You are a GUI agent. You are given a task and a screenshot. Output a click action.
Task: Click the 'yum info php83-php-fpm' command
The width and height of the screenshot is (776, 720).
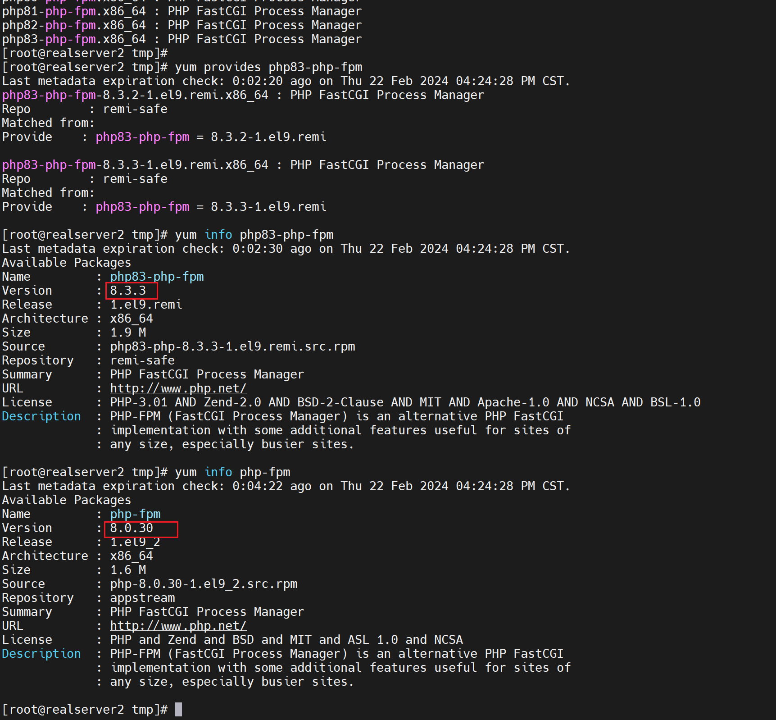click(x=254, y=235)
